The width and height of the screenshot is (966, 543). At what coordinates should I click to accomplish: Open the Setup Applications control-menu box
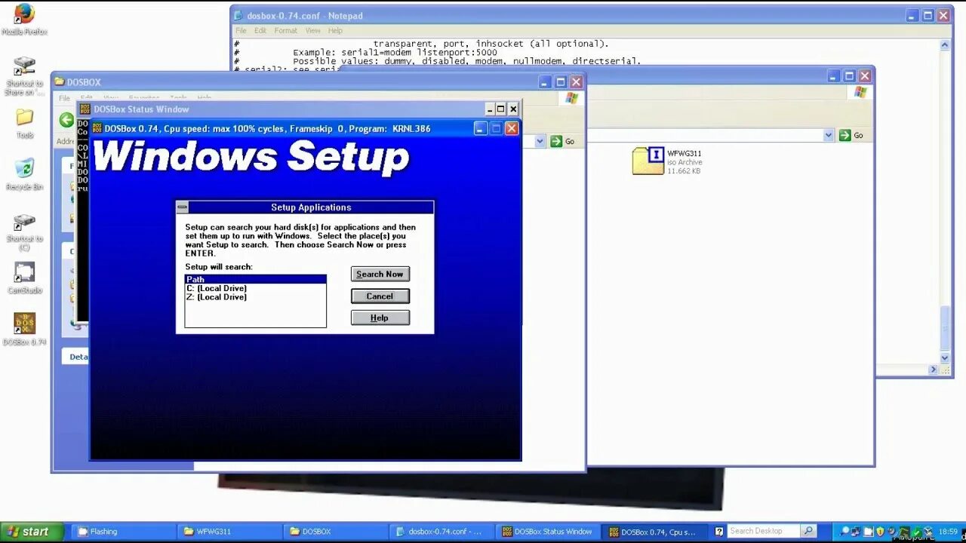pos(182,207)
